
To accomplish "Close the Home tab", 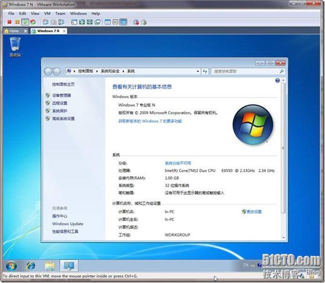I will coord(25,31).
